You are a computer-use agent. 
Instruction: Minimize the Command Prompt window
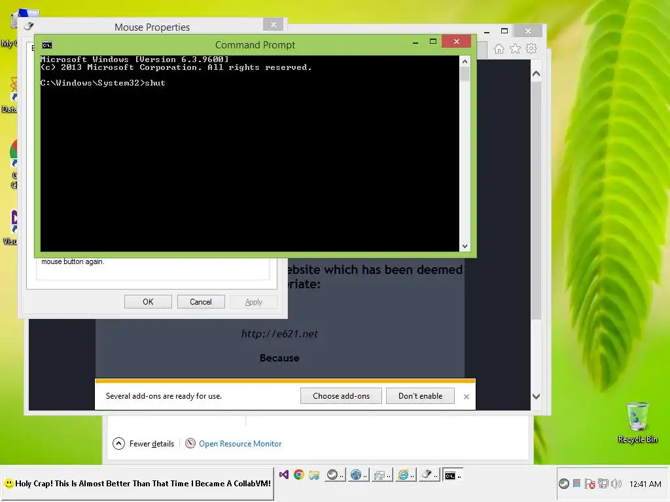415,42
